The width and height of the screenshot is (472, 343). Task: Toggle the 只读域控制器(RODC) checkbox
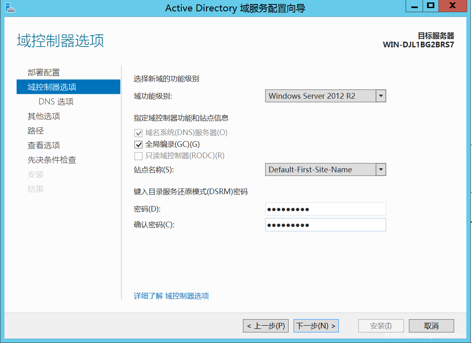coord(138,156)
